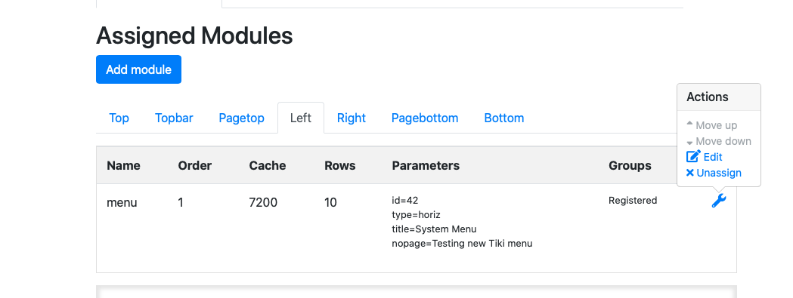Image resolution: width=793 pixels, height=298 pixels.
Task: Open the Bottom tab
Action: pyautogui.click(x=503, y=118)
